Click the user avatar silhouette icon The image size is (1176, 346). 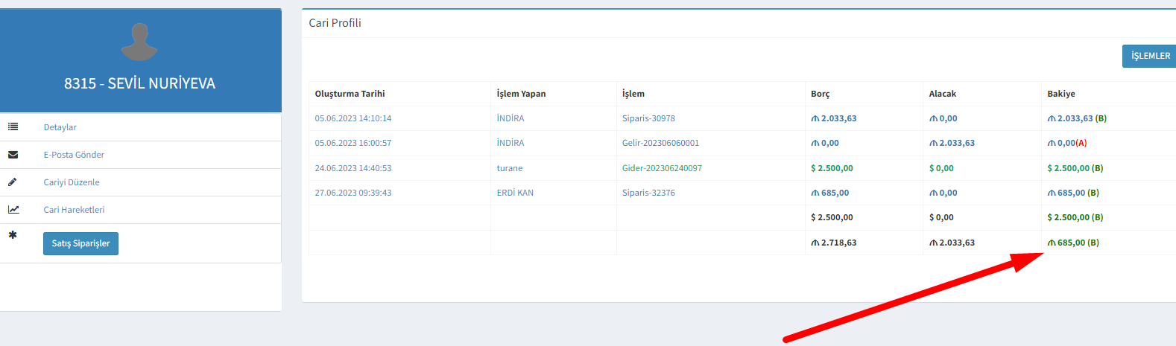click(139, 42)
